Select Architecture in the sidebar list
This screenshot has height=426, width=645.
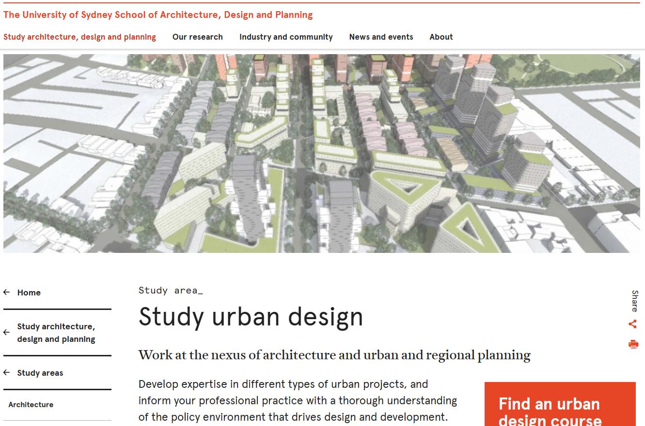[31, 405]
